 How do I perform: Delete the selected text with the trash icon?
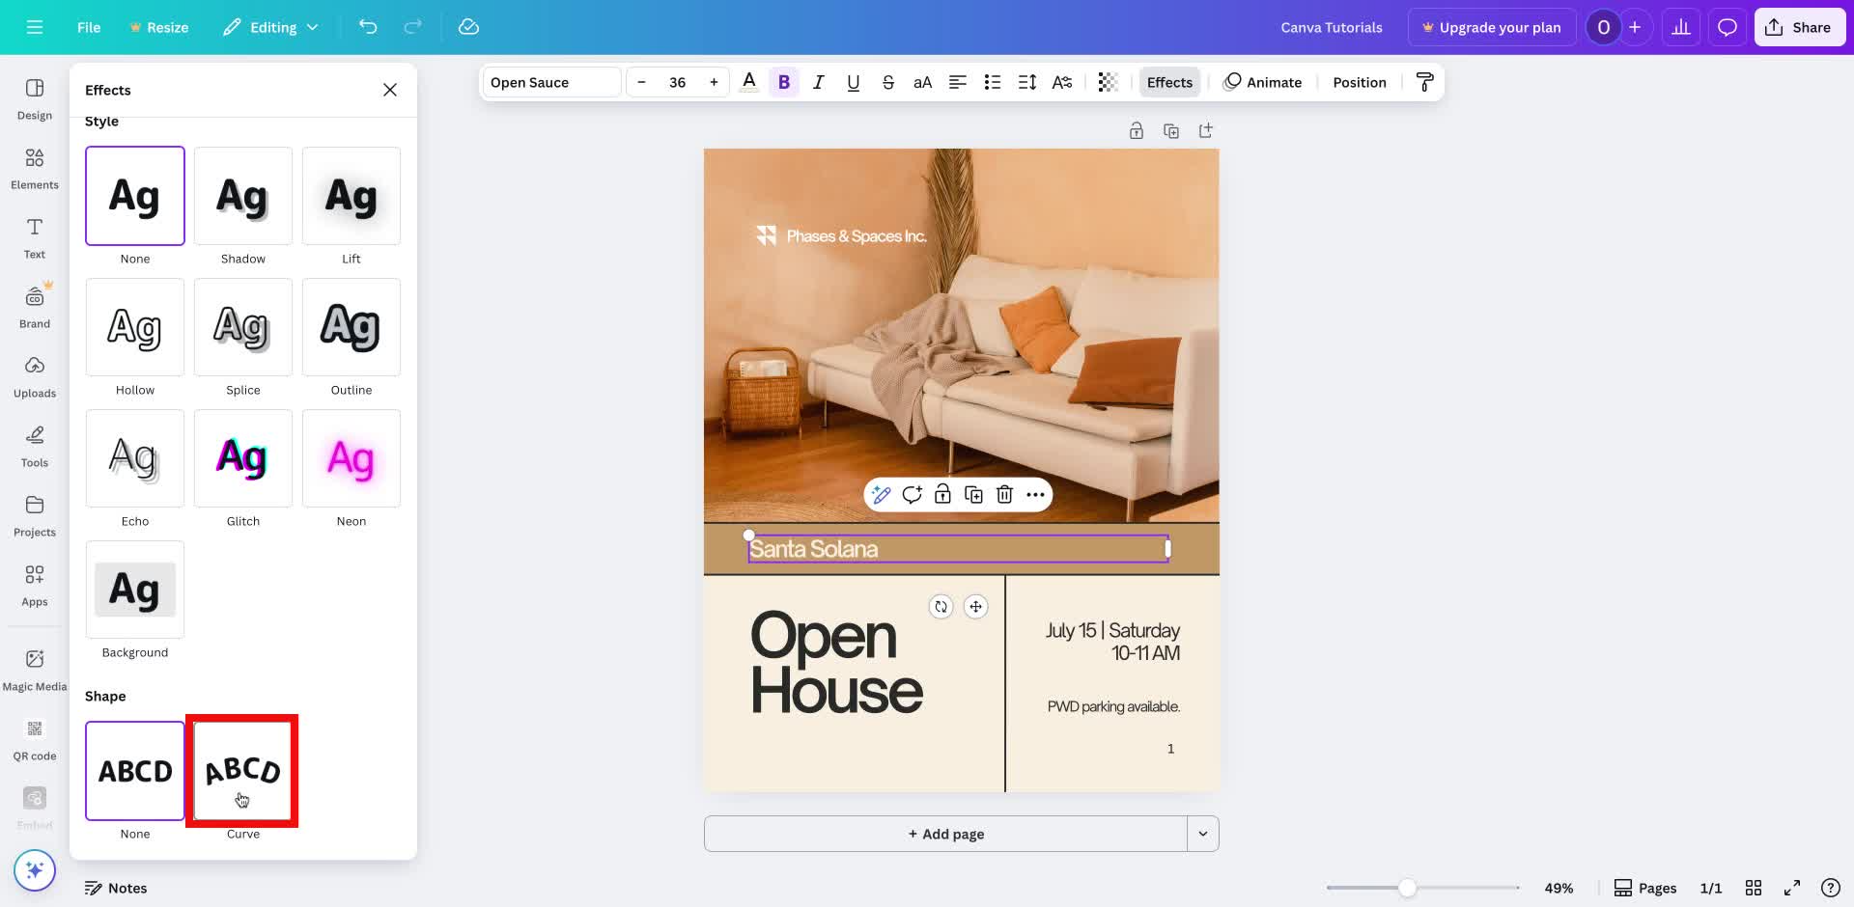[1004, 494]
